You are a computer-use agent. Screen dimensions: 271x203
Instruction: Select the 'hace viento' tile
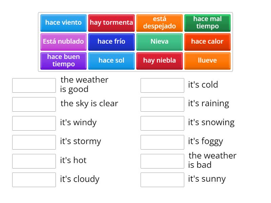[63, 23]
